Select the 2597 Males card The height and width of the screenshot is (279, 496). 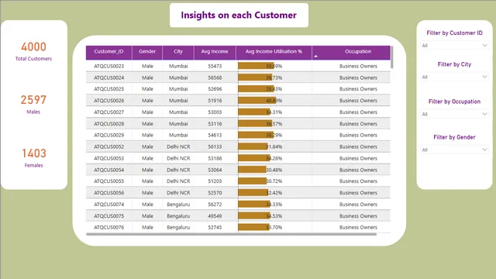33,104
